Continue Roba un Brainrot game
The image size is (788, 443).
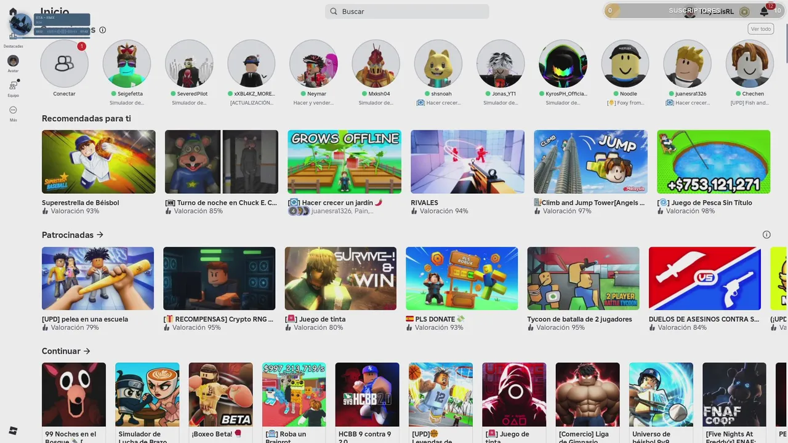pyautogui.click(x=294, y=394)
